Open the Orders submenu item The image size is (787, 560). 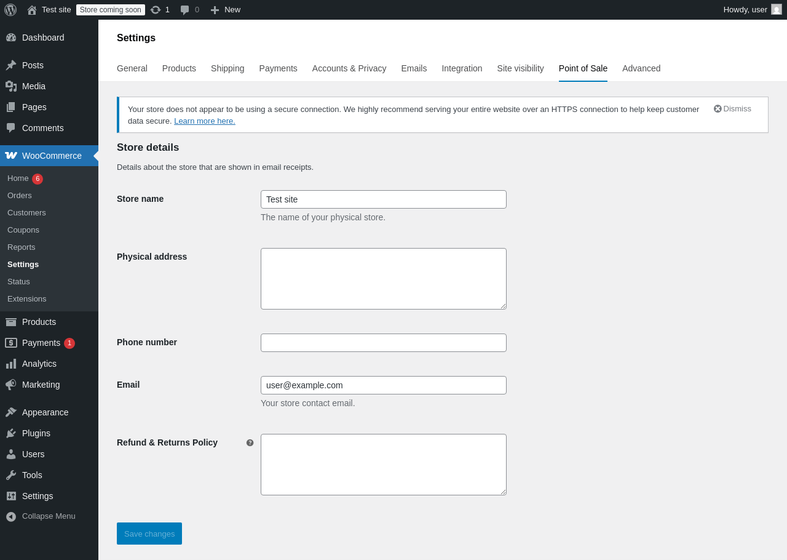(20, 195)
